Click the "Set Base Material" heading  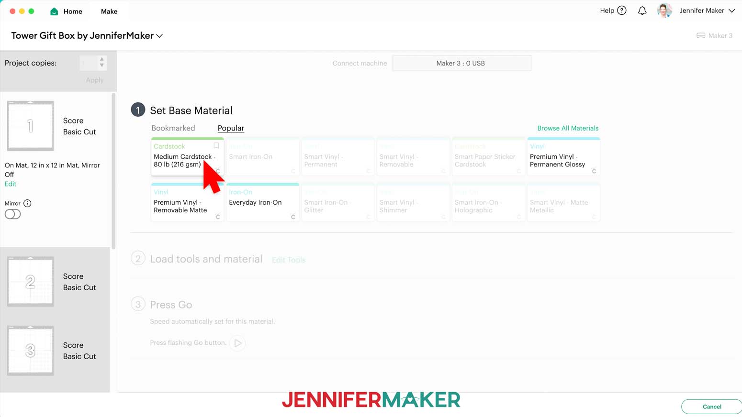[191, 110]
